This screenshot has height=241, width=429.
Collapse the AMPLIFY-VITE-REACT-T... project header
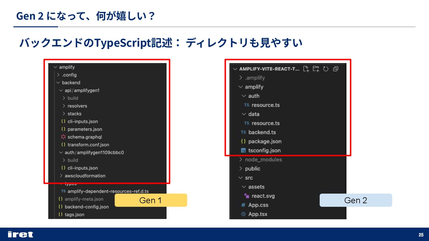coord(235,69)
